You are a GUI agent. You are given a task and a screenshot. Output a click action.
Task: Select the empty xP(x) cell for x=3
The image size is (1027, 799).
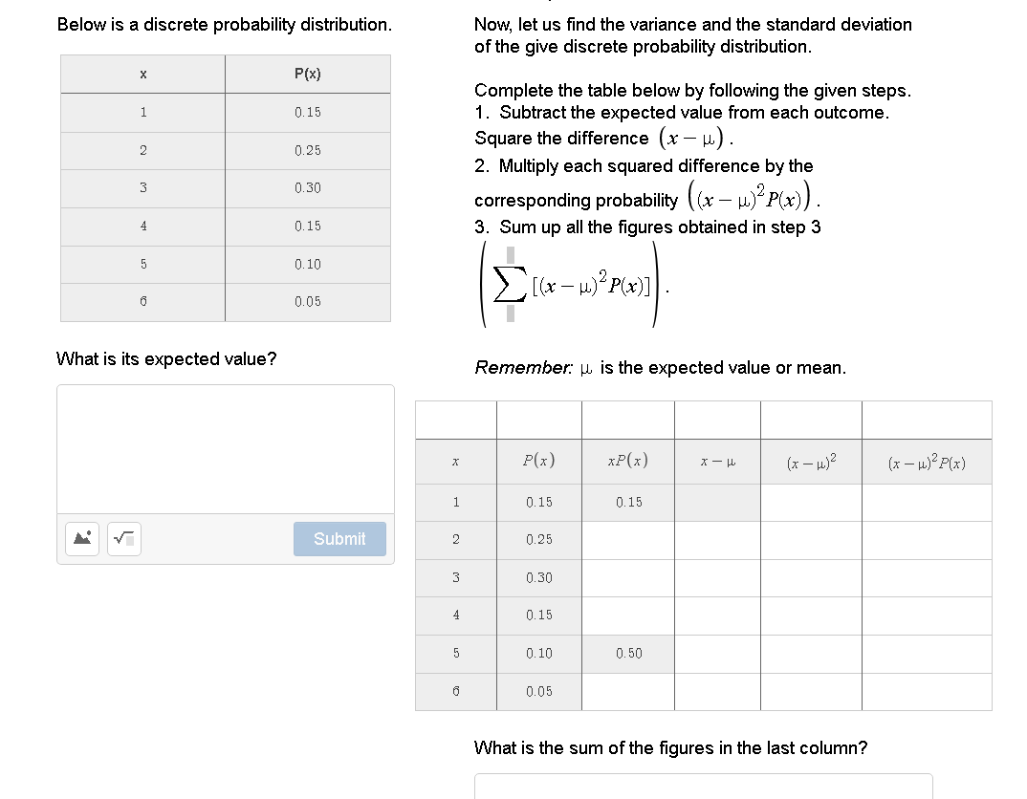(627, 577)
